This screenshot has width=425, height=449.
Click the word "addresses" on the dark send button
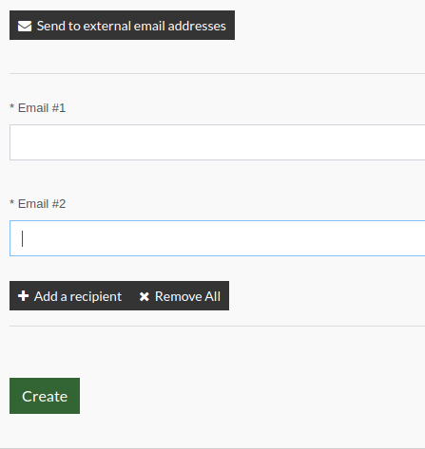pos(197,26)
